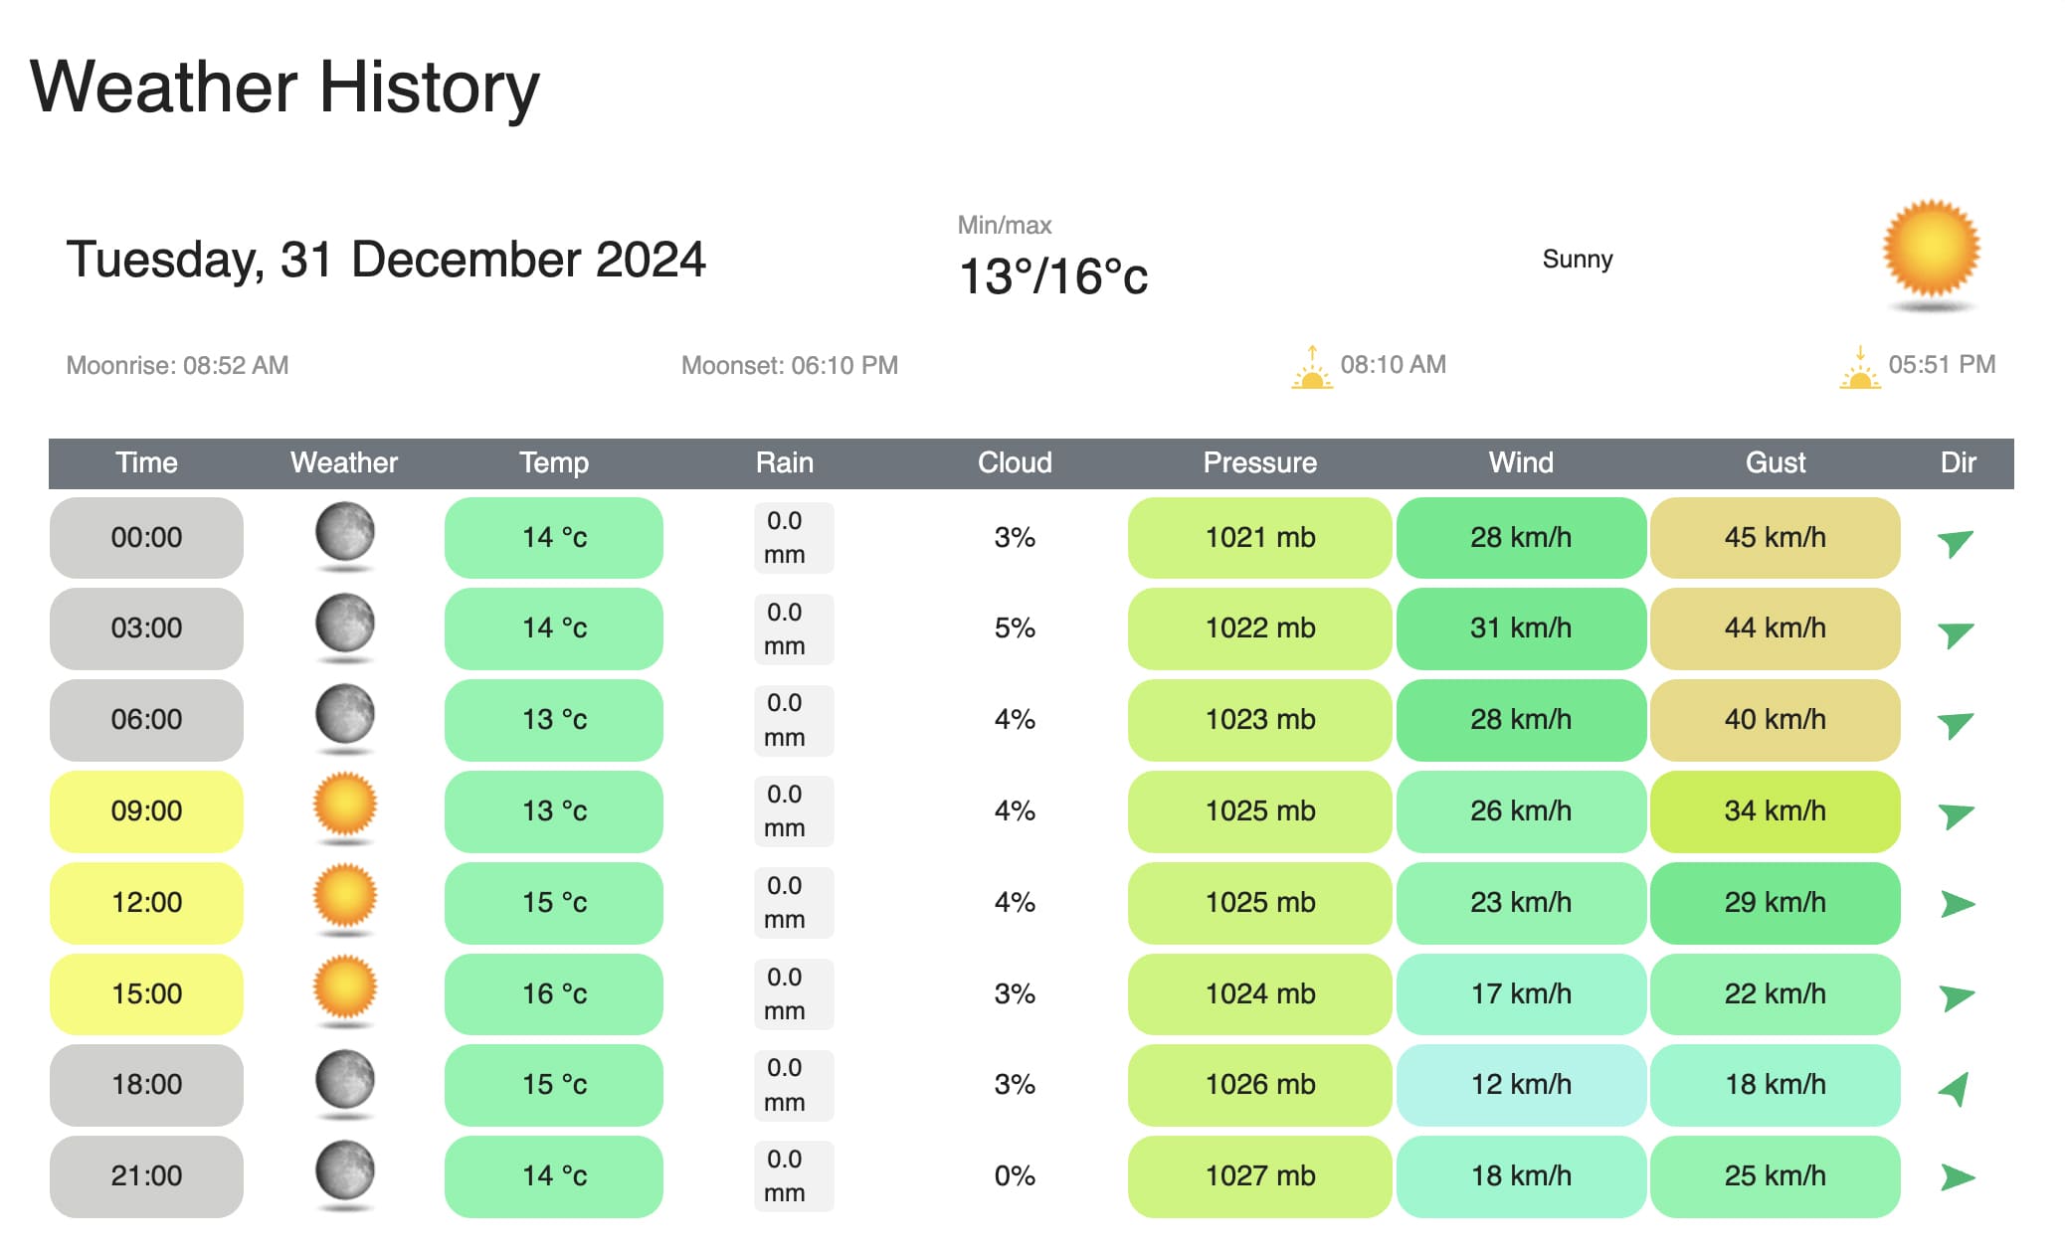Screen dimensions: 2065x1254
Task: Select the 12:00 time cell
Action: (x=146, y=902)
